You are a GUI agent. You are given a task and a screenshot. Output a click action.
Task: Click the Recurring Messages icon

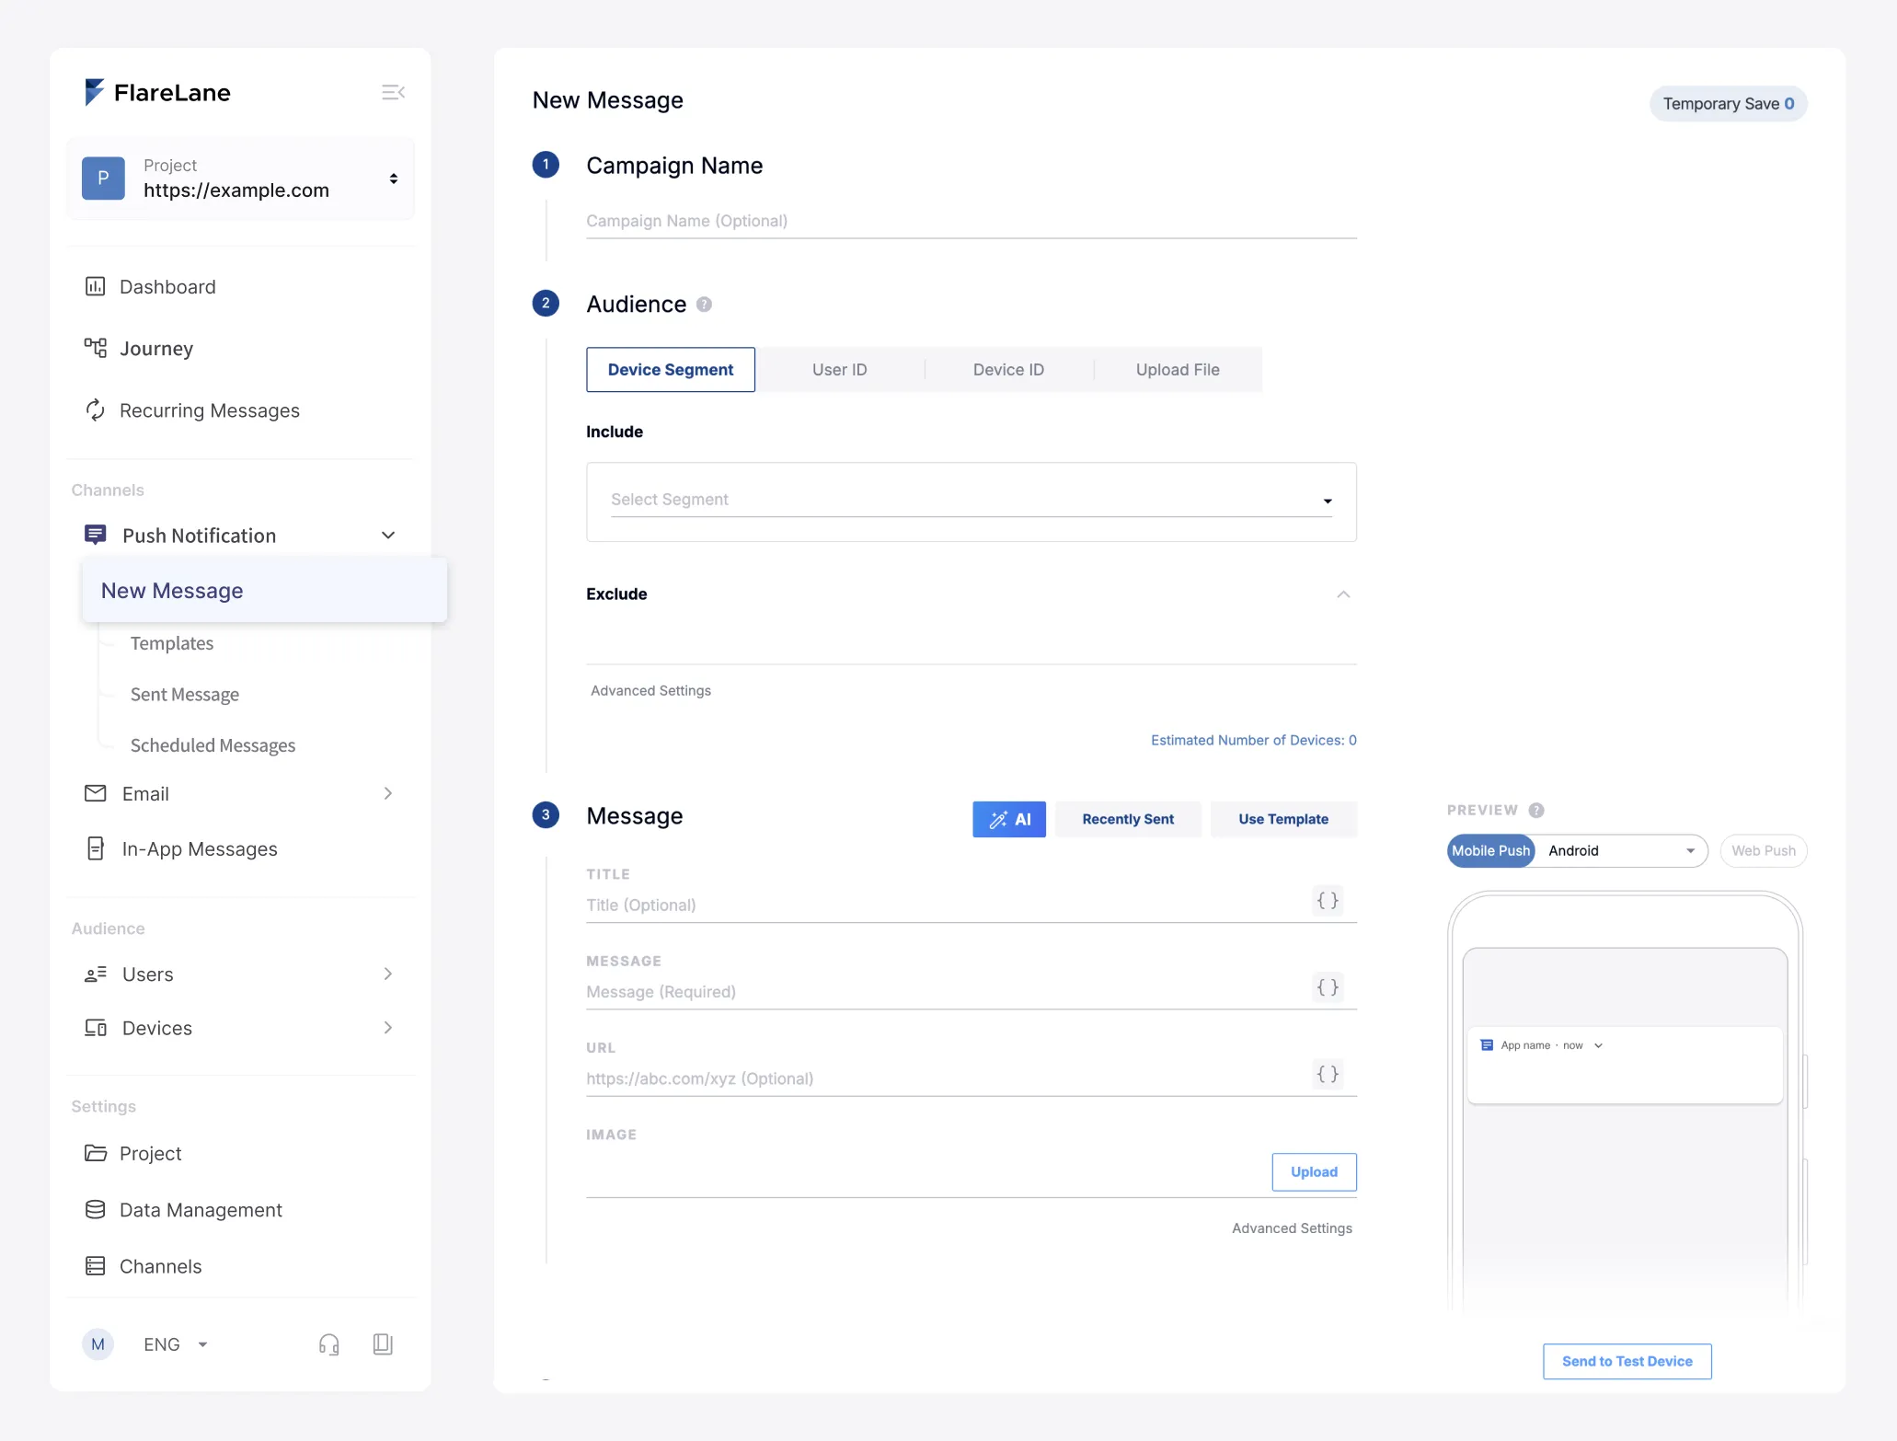(95, 409)
